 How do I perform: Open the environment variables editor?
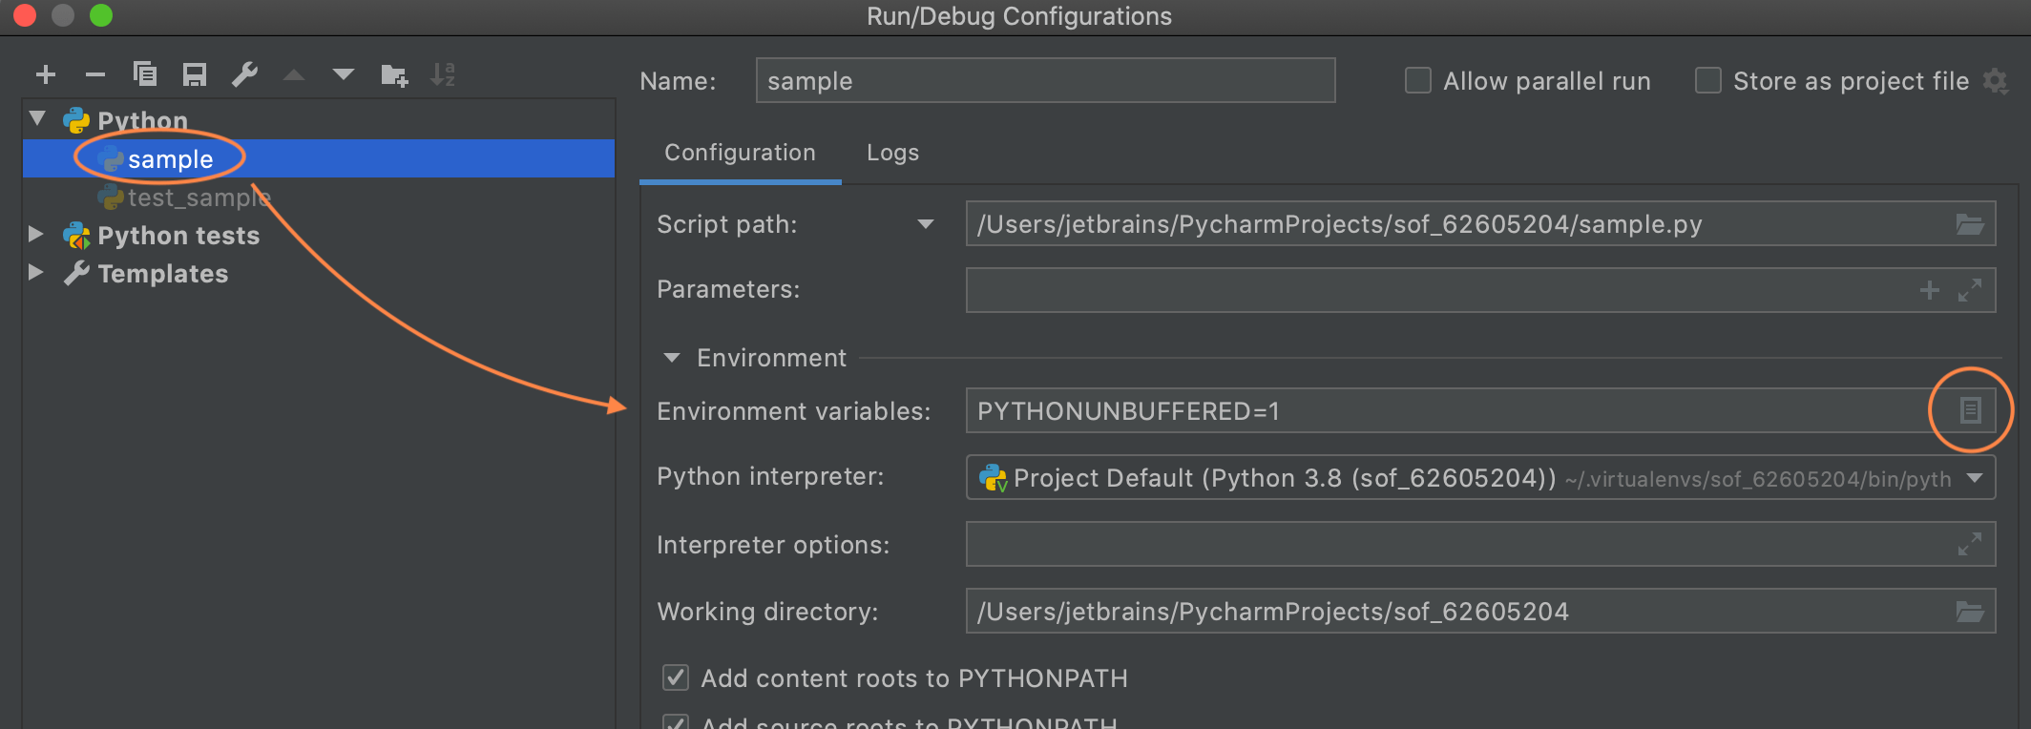(1970, 410)
